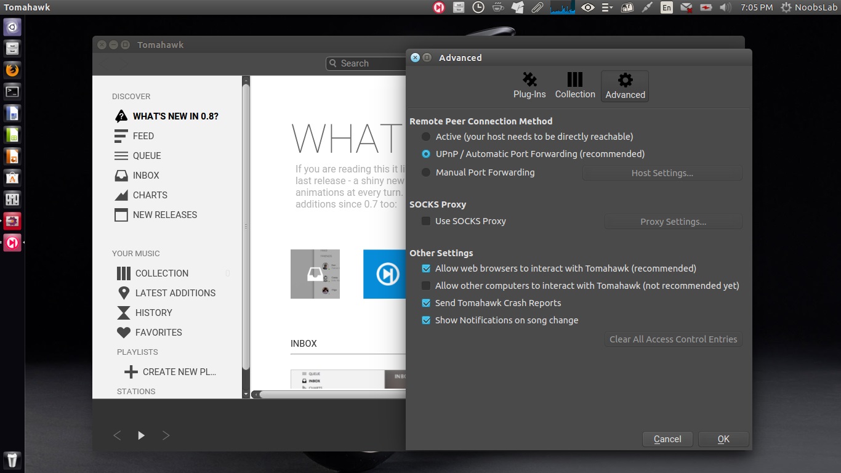Show the Queue in sidebar
The width and height of the screenshot is (841, 473).
[138, 155]
